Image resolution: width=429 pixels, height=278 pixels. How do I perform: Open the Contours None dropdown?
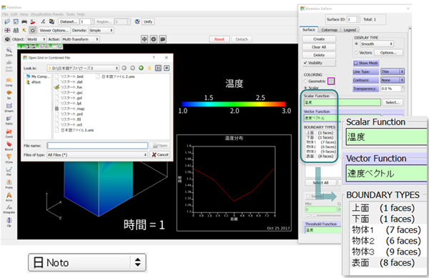pos(393,80)
